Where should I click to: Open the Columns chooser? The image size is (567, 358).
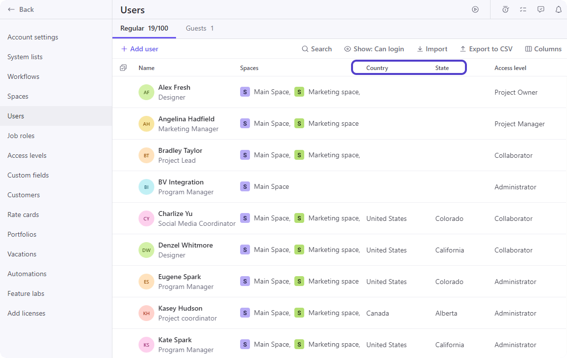[x=543, y=49]
